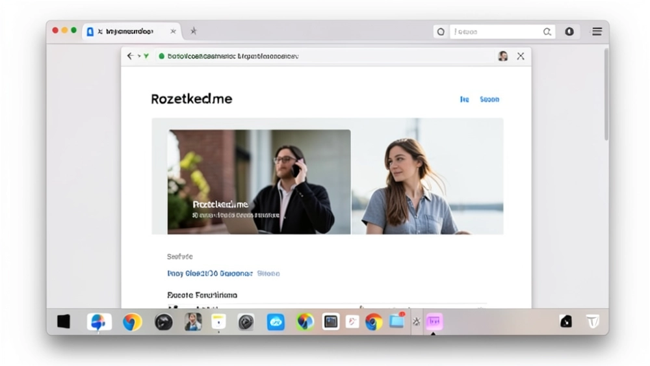Click the vertical scrollbar on the right edge
The image size is (650, 366).
coord(606,98)
